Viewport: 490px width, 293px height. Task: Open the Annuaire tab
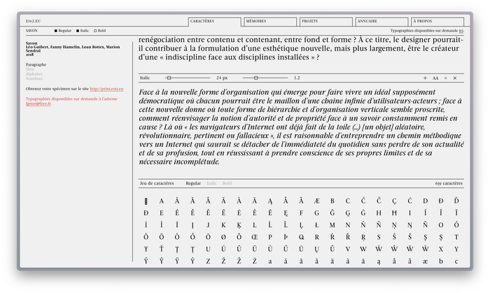click(381, 21)
